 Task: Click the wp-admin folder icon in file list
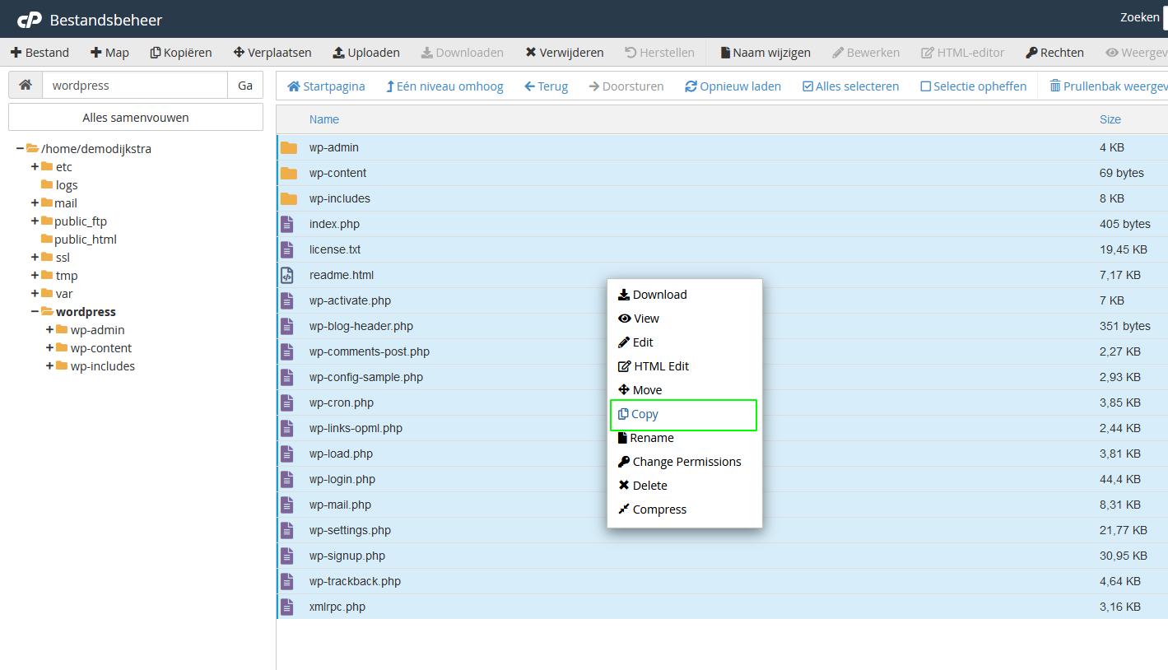(288, 148)
